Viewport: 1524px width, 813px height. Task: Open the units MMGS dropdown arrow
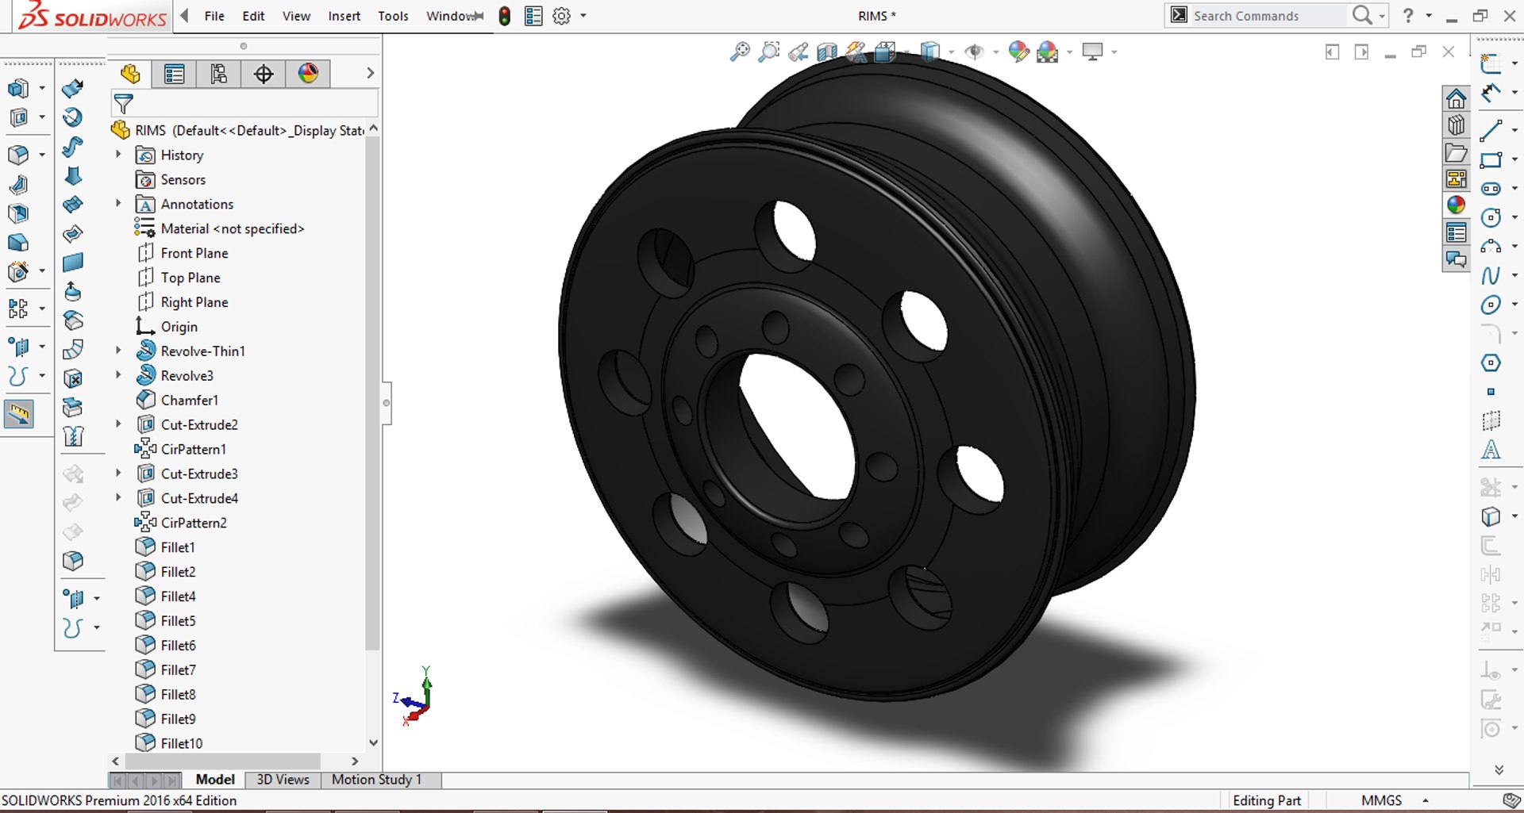pos(1426,801)
